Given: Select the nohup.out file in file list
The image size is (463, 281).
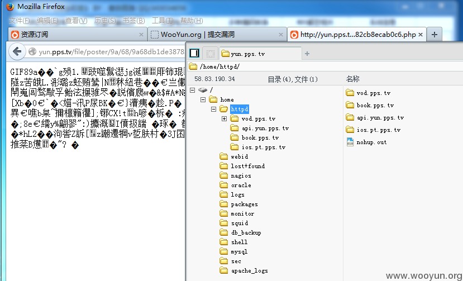Looking at the screenshot, I should (366, 142).
